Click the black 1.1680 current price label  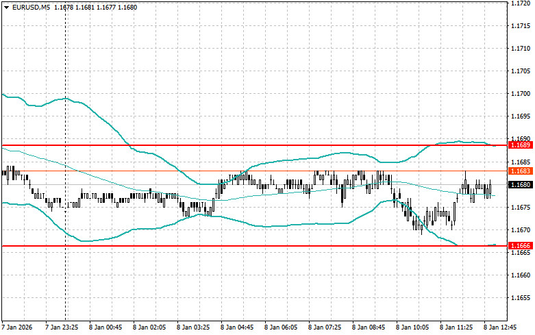coord(521,184)
